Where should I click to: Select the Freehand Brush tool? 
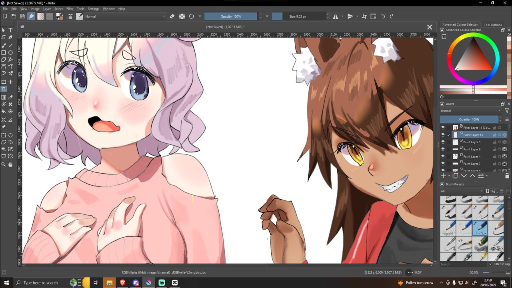(x=4, y=46)
